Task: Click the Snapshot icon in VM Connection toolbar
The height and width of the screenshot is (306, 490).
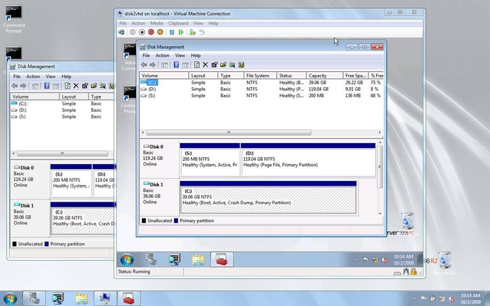Action: [x=193, y=32]
